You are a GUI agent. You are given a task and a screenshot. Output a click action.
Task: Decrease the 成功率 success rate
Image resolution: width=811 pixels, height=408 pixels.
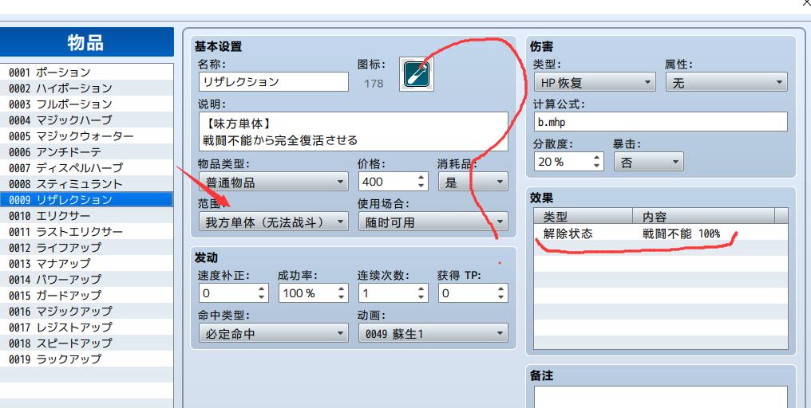pos(341,297)
